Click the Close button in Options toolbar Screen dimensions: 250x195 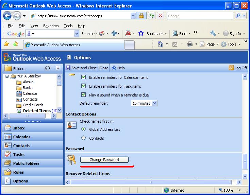click(104, 68)
